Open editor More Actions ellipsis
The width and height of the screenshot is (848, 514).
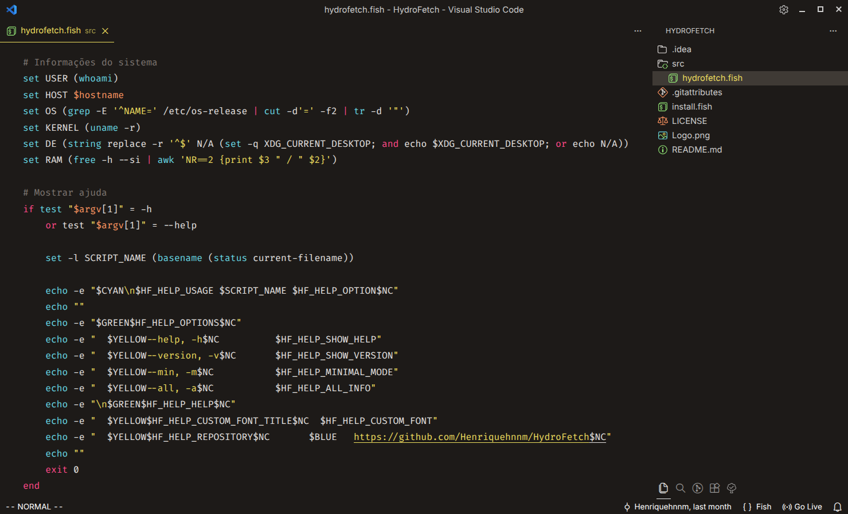[x=638, y=31]
